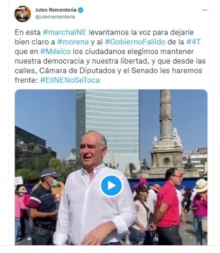
Task: Open Julen Rementeria's profile avatar
Action: coord(22,14)
